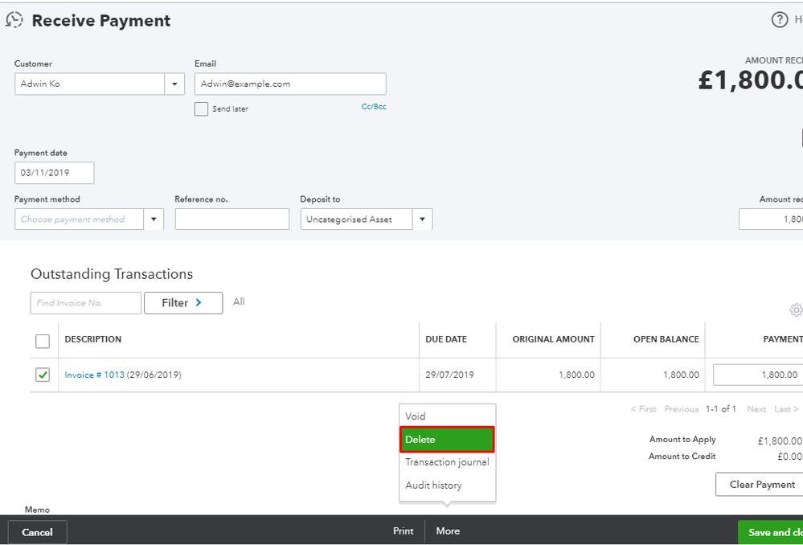Open Transaction journal from the menu
Image resolution: width=803 pixels, height=545 pixels.
(447, 462)
